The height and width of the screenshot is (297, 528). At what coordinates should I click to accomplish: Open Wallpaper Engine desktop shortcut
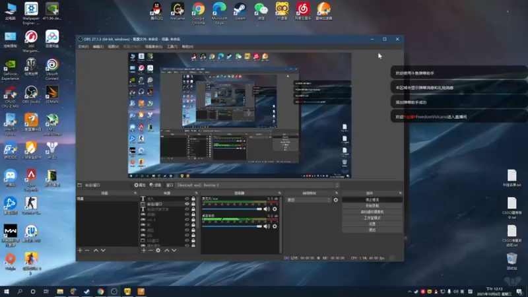click(31, 13)
